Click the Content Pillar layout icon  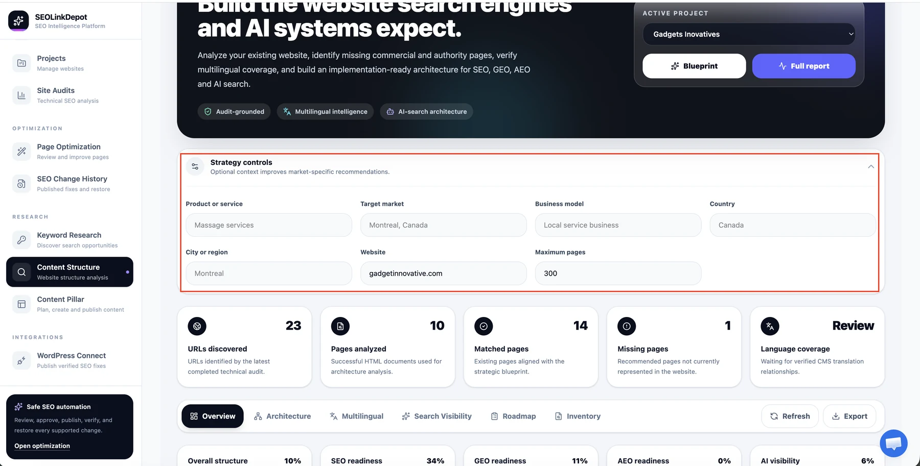(21, 304)
